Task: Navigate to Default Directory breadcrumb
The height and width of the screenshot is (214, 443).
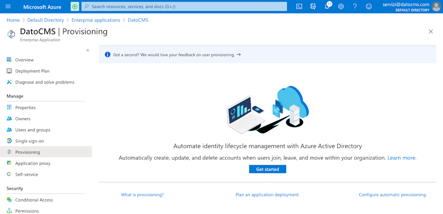Action: click(46, 20)
